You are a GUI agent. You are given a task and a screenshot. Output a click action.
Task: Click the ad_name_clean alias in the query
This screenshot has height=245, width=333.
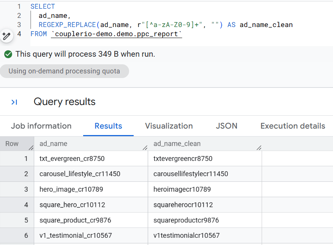pyautogui.click(x=266, y=25)
